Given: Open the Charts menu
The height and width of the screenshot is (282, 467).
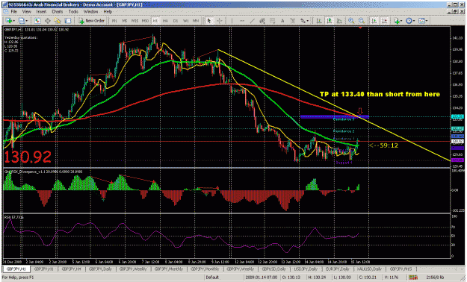Looking at the screenshot, I should click(58, 12).
